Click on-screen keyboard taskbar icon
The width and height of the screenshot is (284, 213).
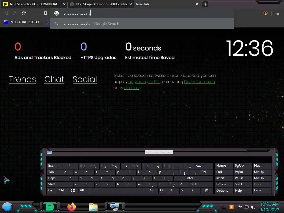pos(115,207)
